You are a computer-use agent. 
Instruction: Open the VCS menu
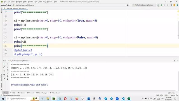[44, 2]
